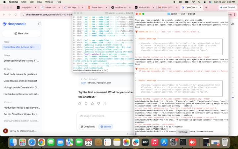Go back in Chrome browser
The image size is (238, 149).
click(4, 15)
